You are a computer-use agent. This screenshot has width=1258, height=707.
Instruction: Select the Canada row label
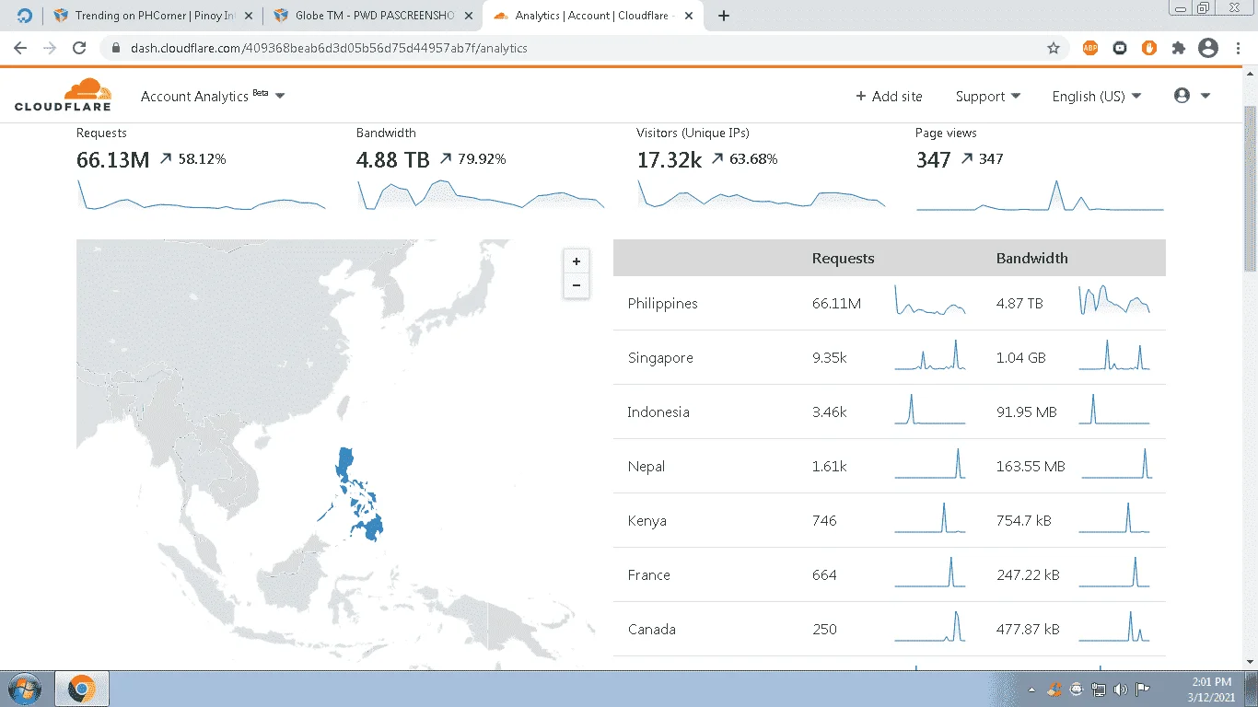pyautogui.click(x=652, y=630)
